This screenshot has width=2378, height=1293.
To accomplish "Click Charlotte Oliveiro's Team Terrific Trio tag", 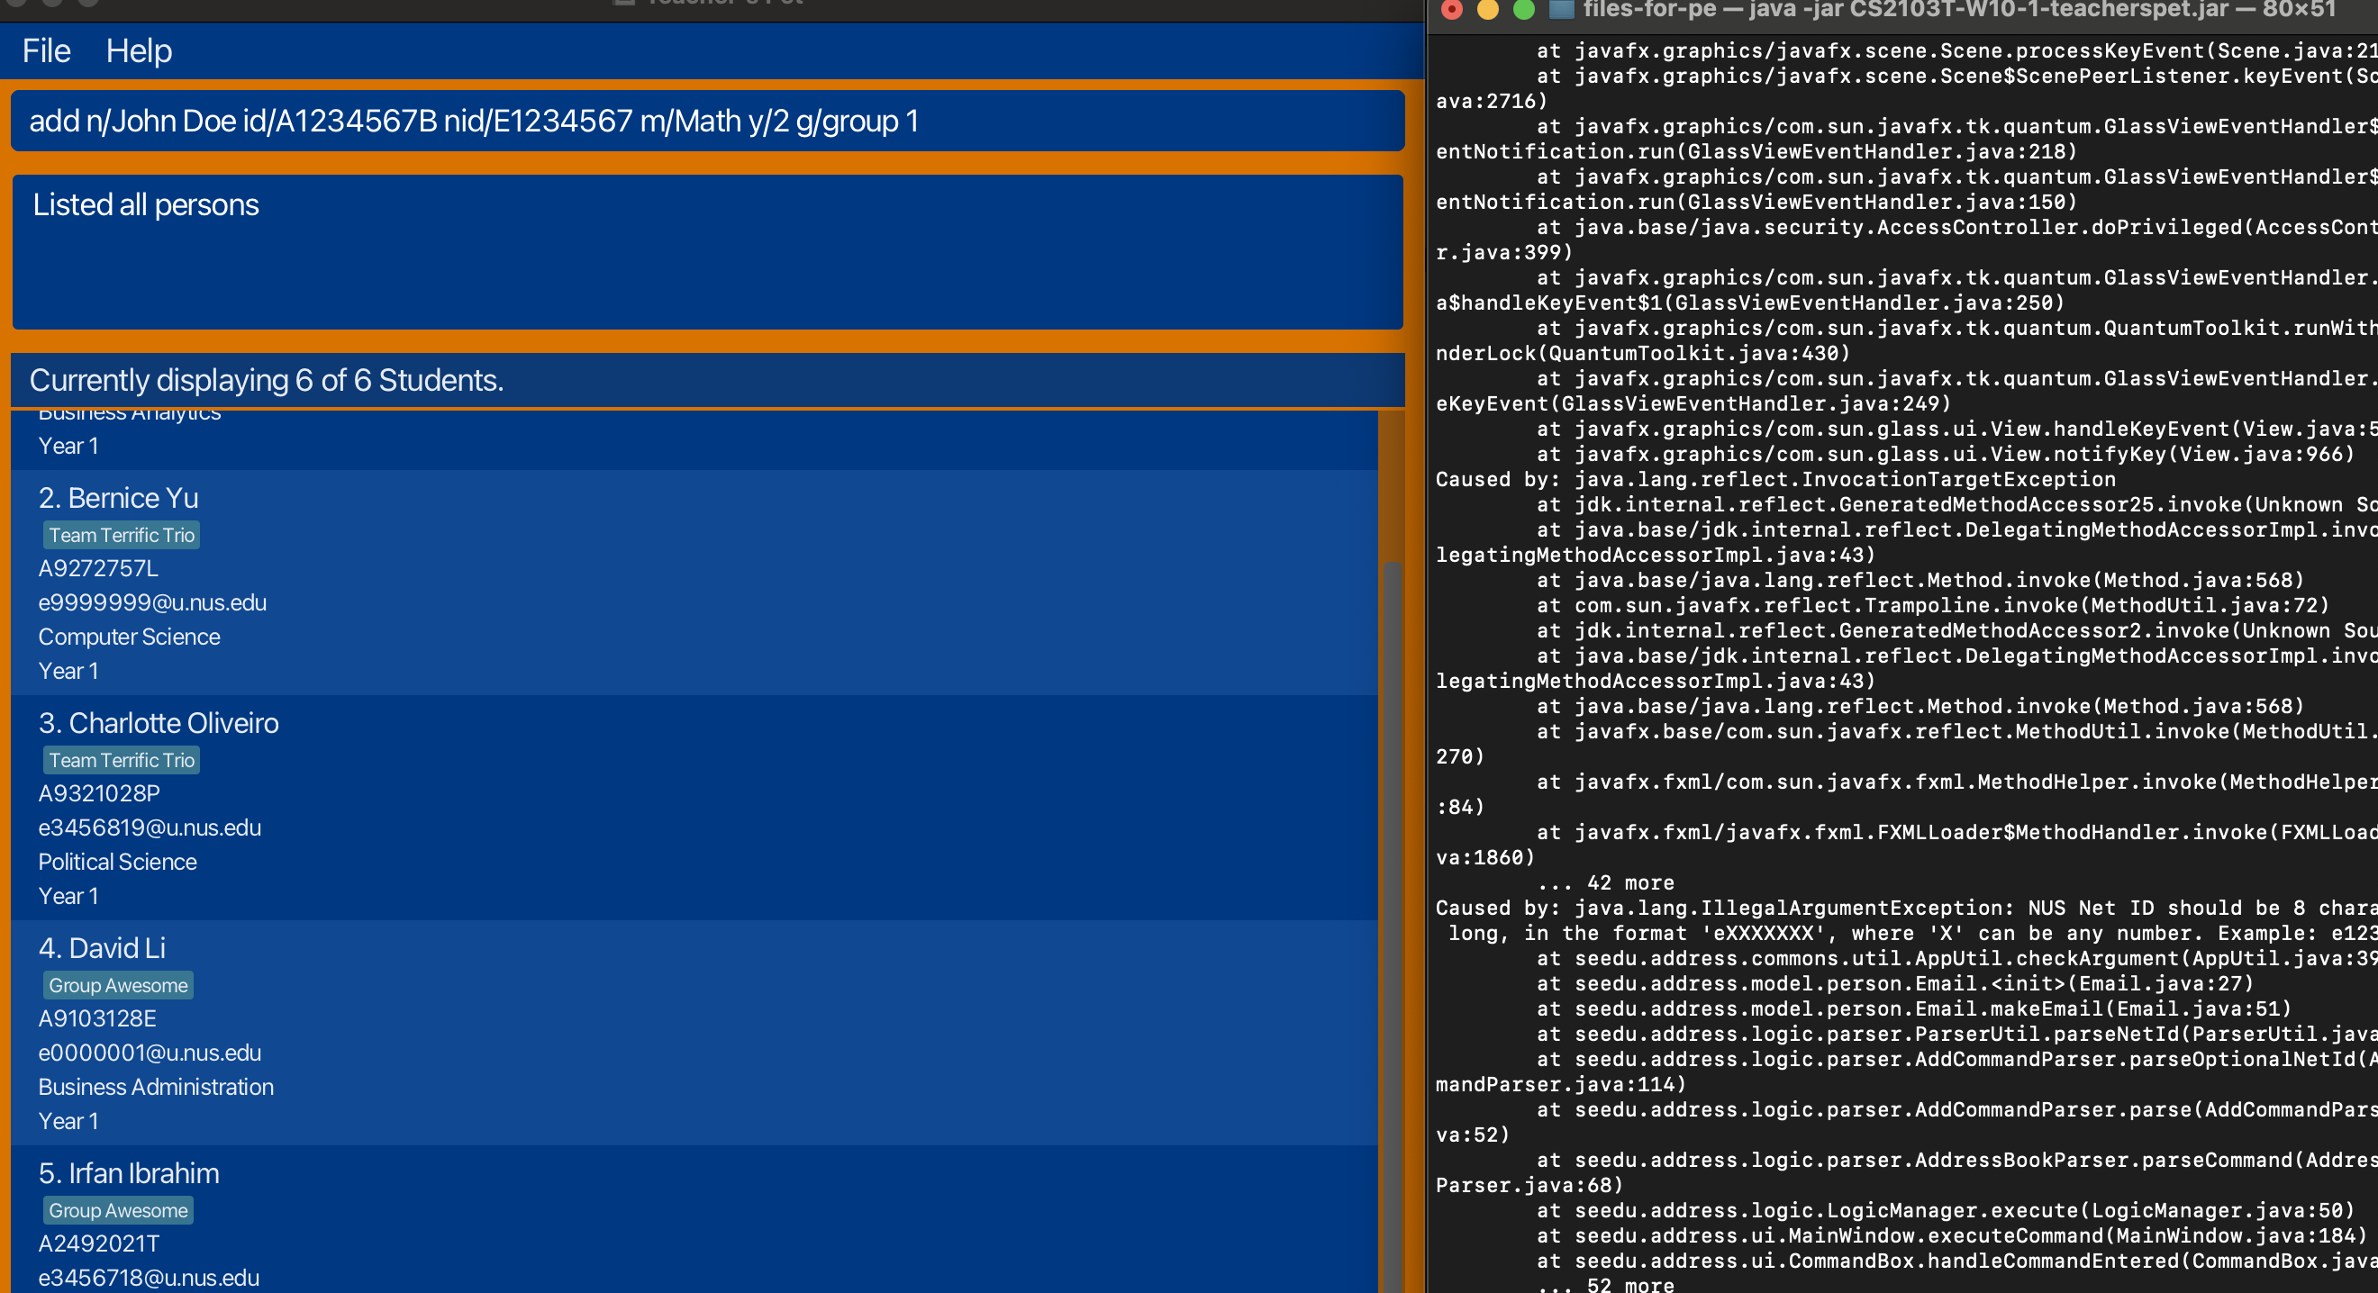I will click(x=121, y=761).
